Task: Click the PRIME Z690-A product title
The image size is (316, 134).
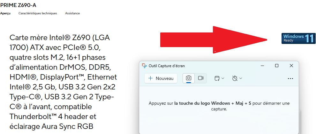Action: click(x=18, y=5)
